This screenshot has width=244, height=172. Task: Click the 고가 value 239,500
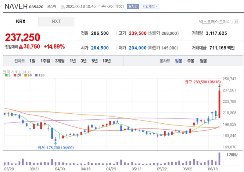click(x=138, y=33)
